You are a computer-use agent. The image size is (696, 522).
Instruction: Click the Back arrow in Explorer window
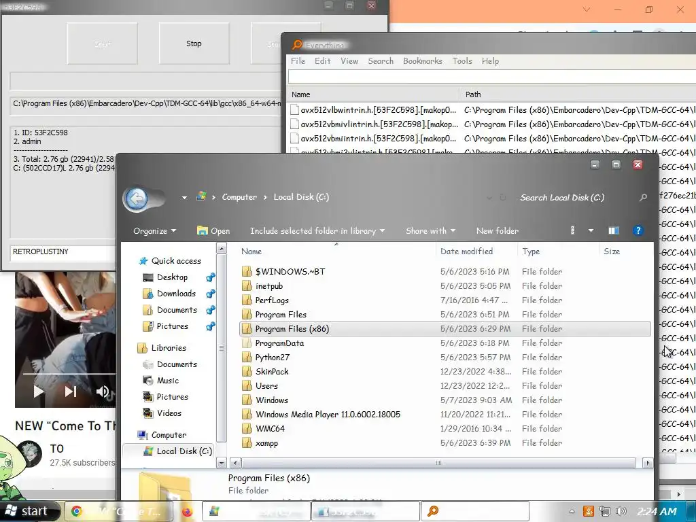coord(137,198)
